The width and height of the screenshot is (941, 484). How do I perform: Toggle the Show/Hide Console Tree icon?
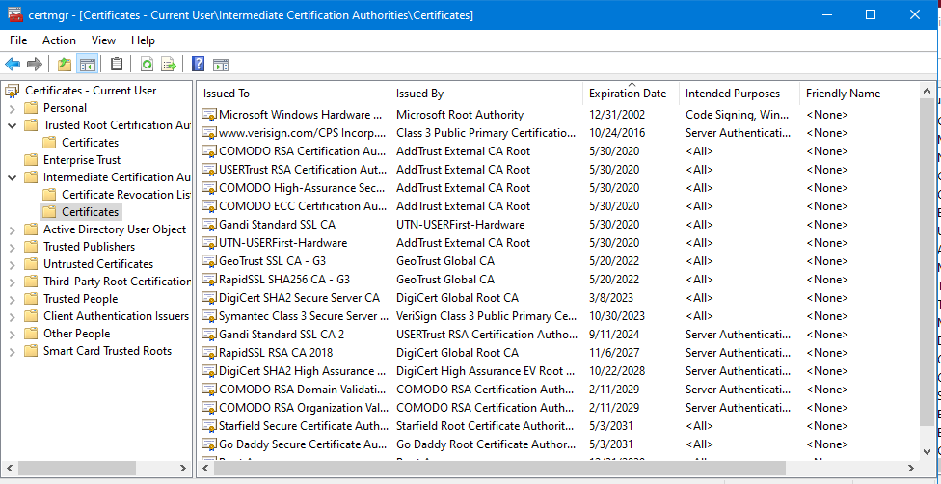tap(87, 64)
